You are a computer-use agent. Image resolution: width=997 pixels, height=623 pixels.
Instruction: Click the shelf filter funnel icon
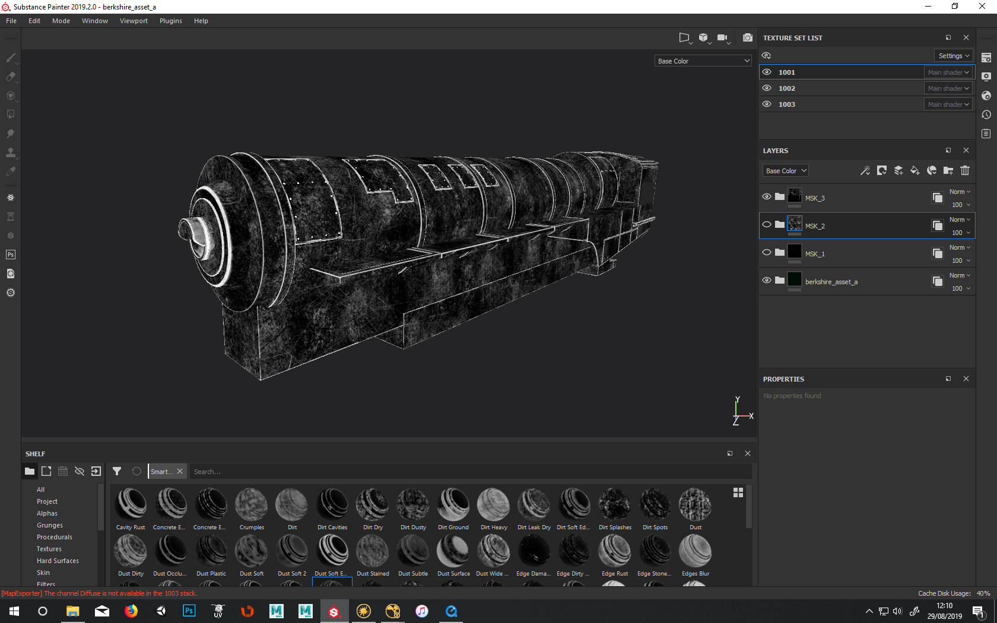(x=117, y=471)
